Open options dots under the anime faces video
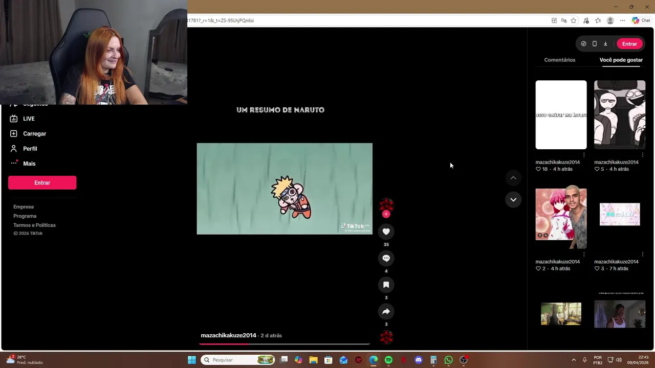The width and height of the screenshot is (655, 368). (x=643, y=154)
